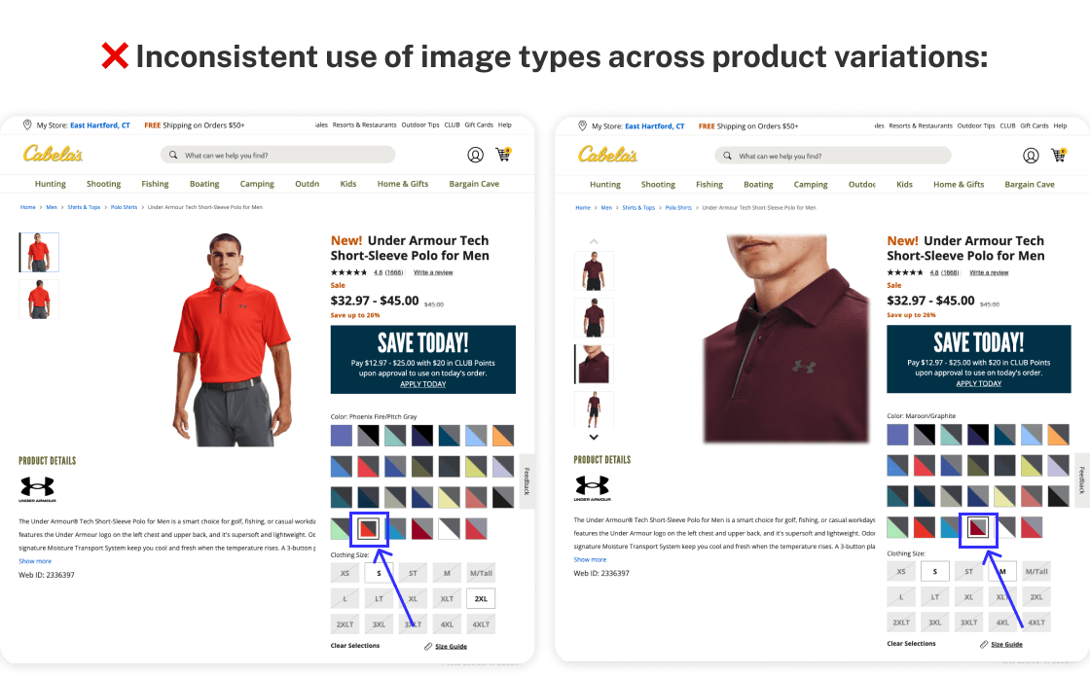Select size S on left page

click(x=379, y=574)
